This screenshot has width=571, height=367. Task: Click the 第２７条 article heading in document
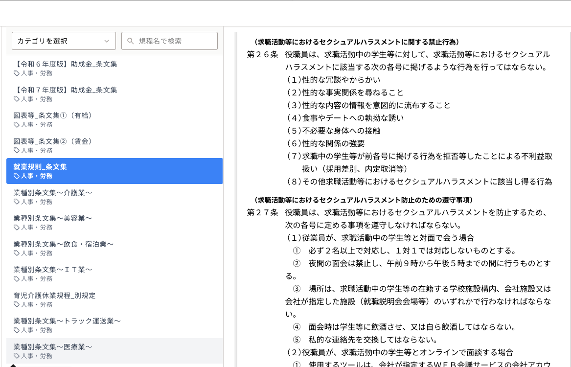(262, 212)
